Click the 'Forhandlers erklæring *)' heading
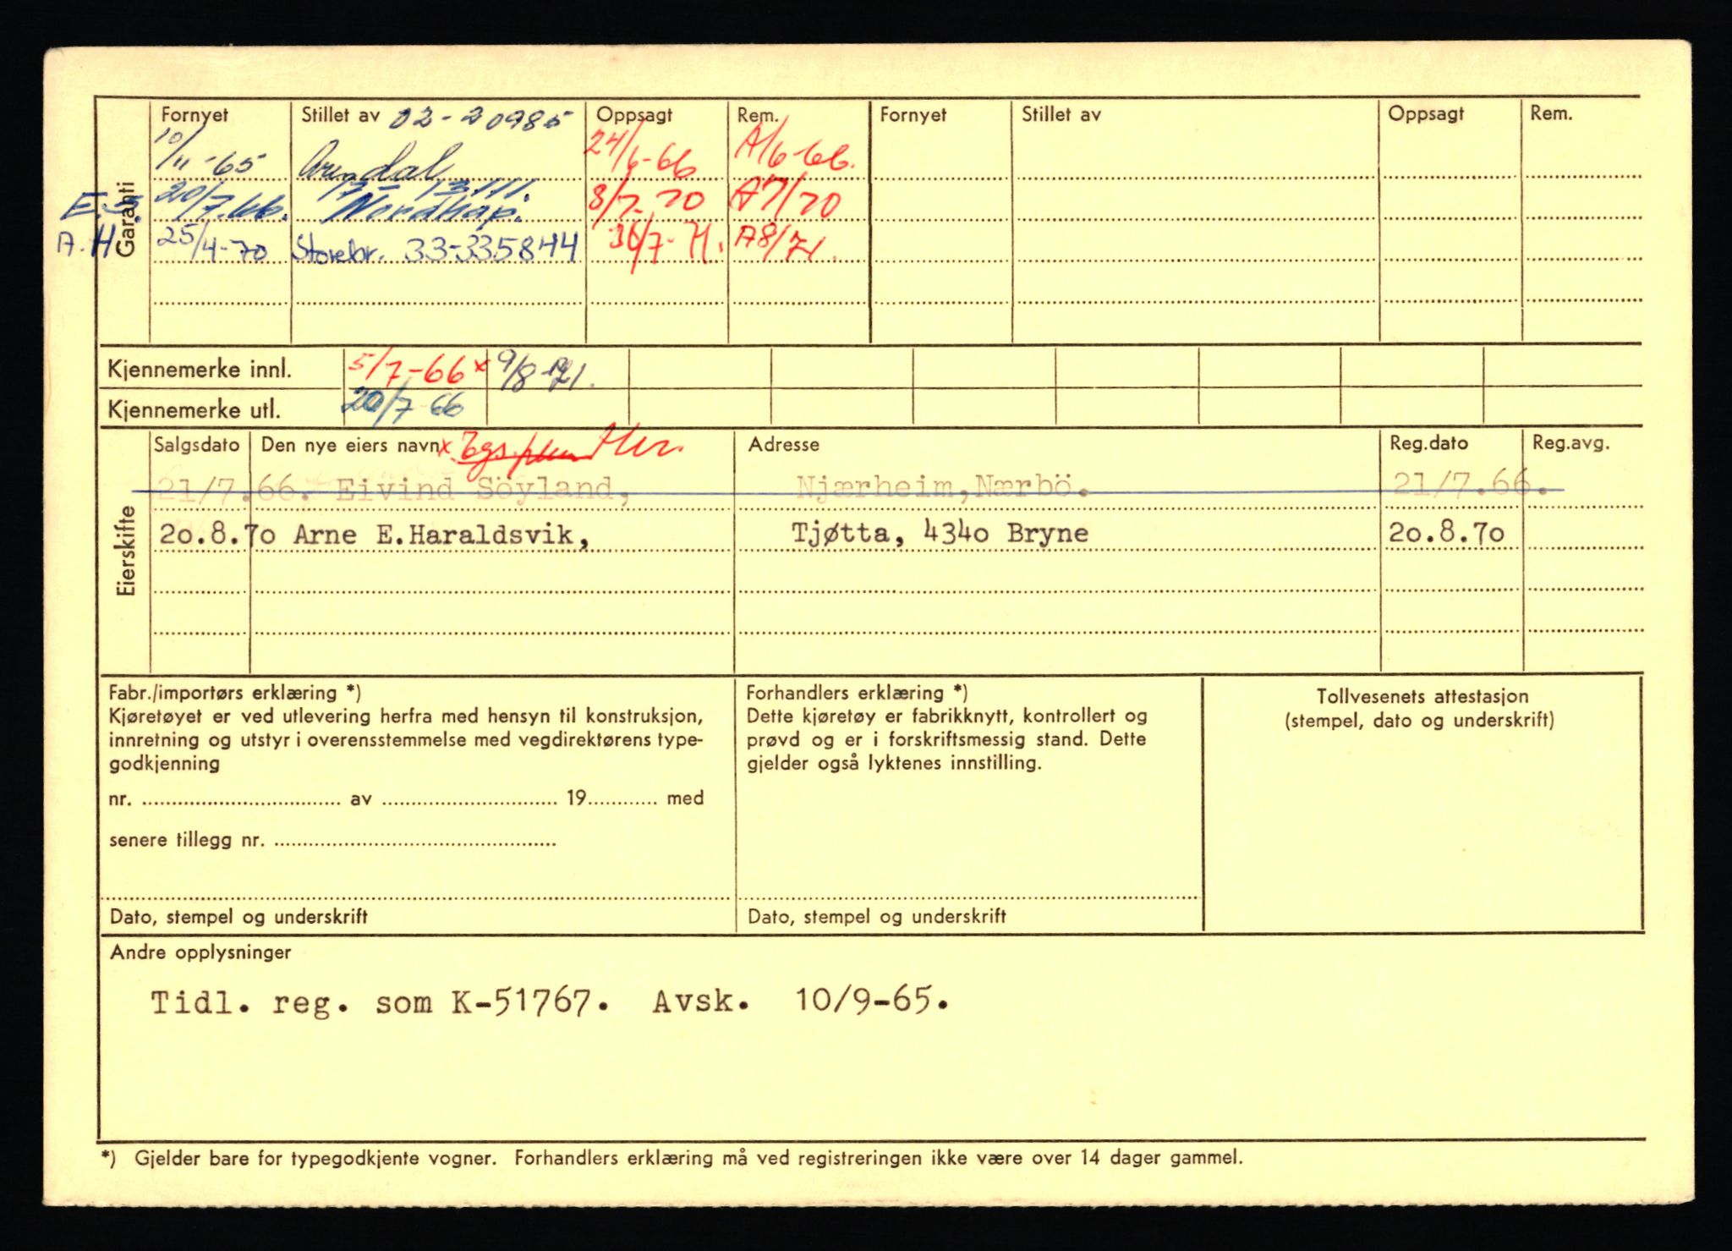 pos(857,693)
